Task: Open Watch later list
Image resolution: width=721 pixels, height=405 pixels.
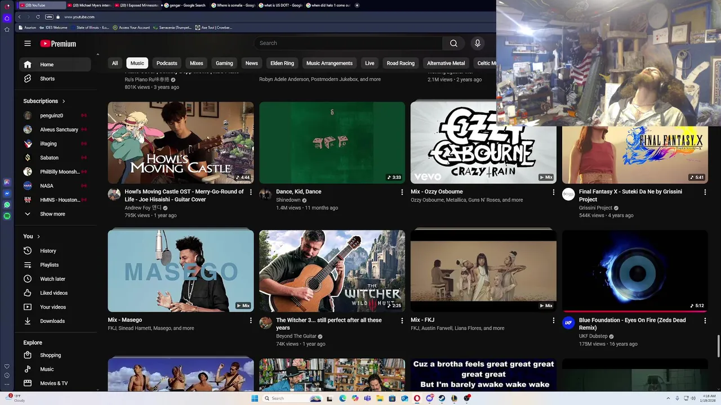Action: (x=55, y=279)
